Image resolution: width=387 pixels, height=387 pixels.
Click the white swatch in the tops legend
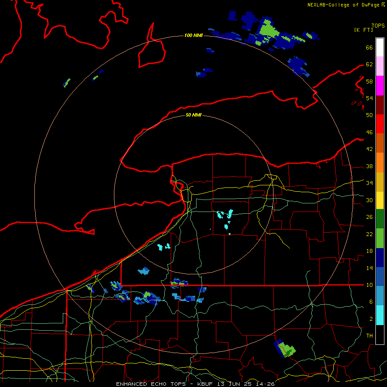point(380,47)
